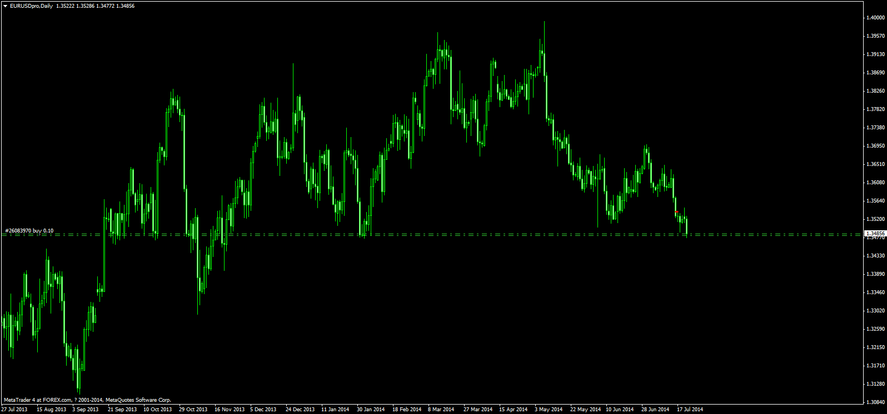Click the 3 May 2014 date label

coord(549,410)
